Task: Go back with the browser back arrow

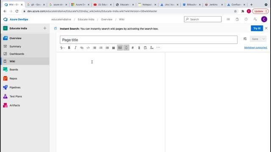Action: click(x=5, y=11)
